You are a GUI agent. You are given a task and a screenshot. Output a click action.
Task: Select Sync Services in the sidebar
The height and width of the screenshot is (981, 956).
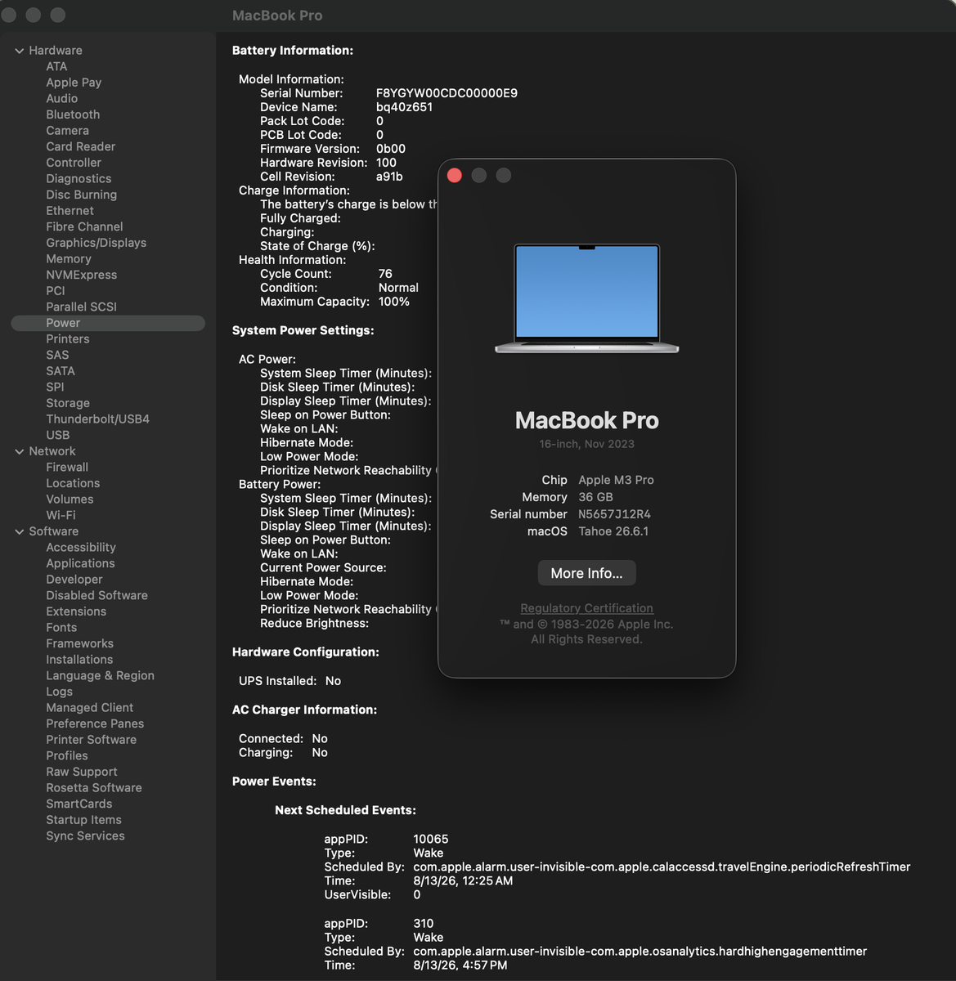(x=85, y=835)
